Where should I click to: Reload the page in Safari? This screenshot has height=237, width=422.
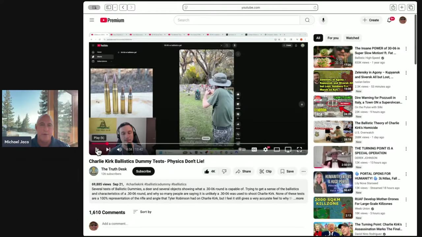(x=315, y=7)
